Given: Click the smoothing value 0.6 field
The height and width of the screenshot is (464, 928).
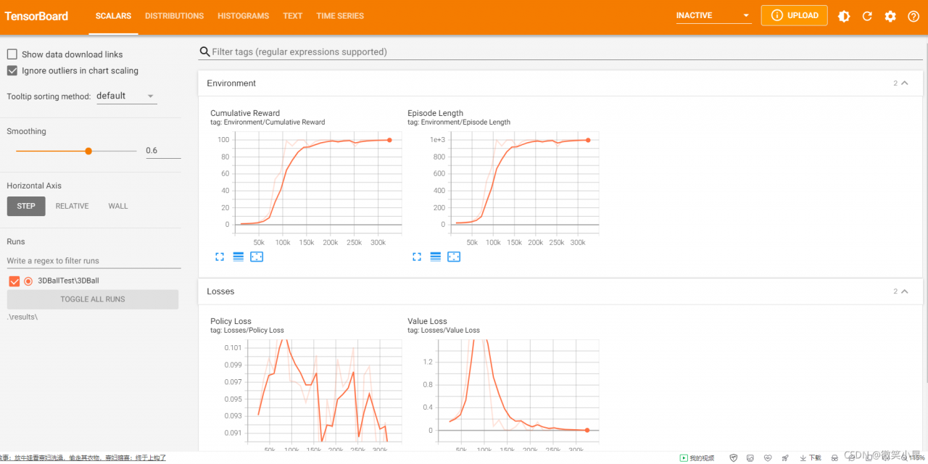Looking at the screenshot, I should coord(163,151).
